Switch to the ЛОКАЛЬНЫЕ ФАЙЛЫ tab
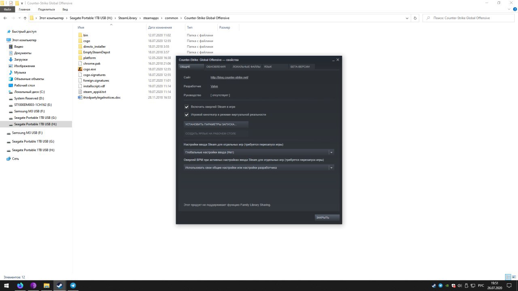Screen dimensions: 518x291 pos(246,67)
